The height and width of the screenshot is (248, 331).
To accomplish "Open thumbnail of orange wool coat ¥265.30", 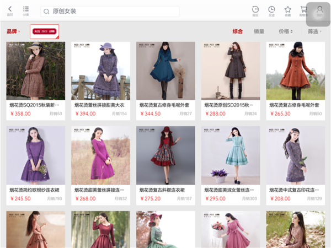I will [x=296, y=71].
